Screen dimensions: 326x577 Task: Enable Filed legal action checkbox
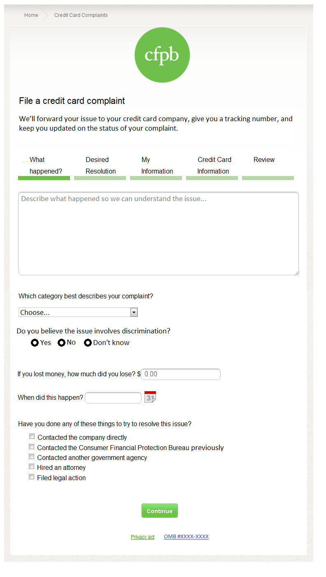[32, 477]
